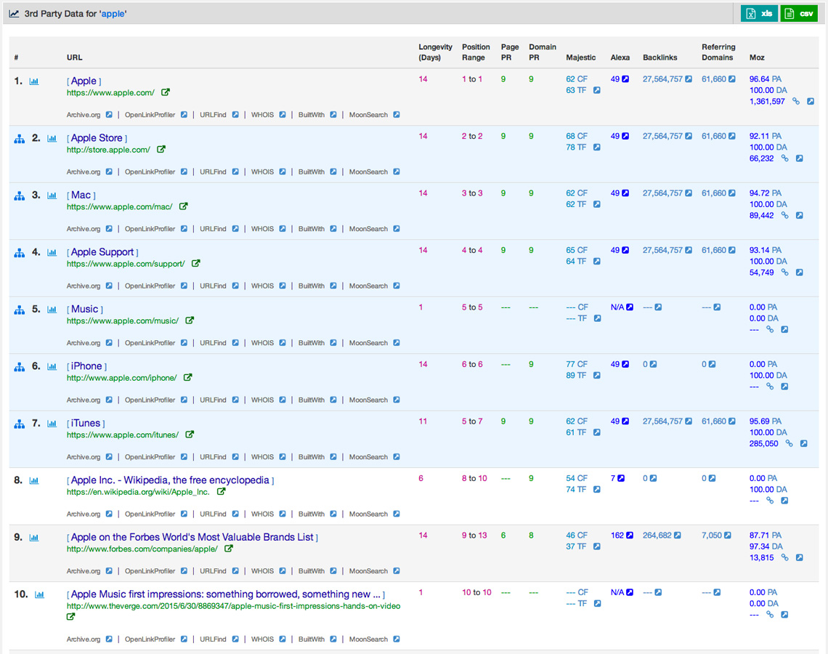Open the chart icon for row 8 Wikipedia
This screenshot has height=654, width=828.
point(34,481)
